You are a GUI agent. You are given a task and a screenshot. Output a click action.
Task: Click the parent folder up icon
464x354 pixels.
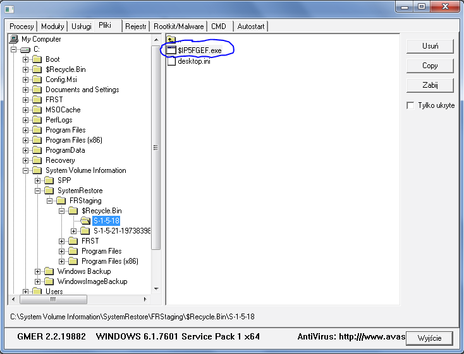coord(171,39)
